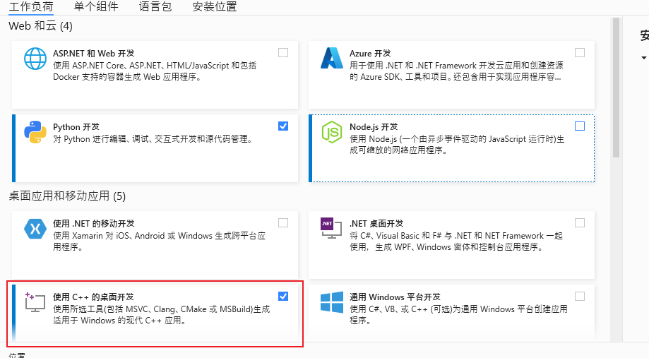The height and width of the screenshot is (358, 649).
Task: Go to the 安装位置 tab
Action: coord(214,7)
